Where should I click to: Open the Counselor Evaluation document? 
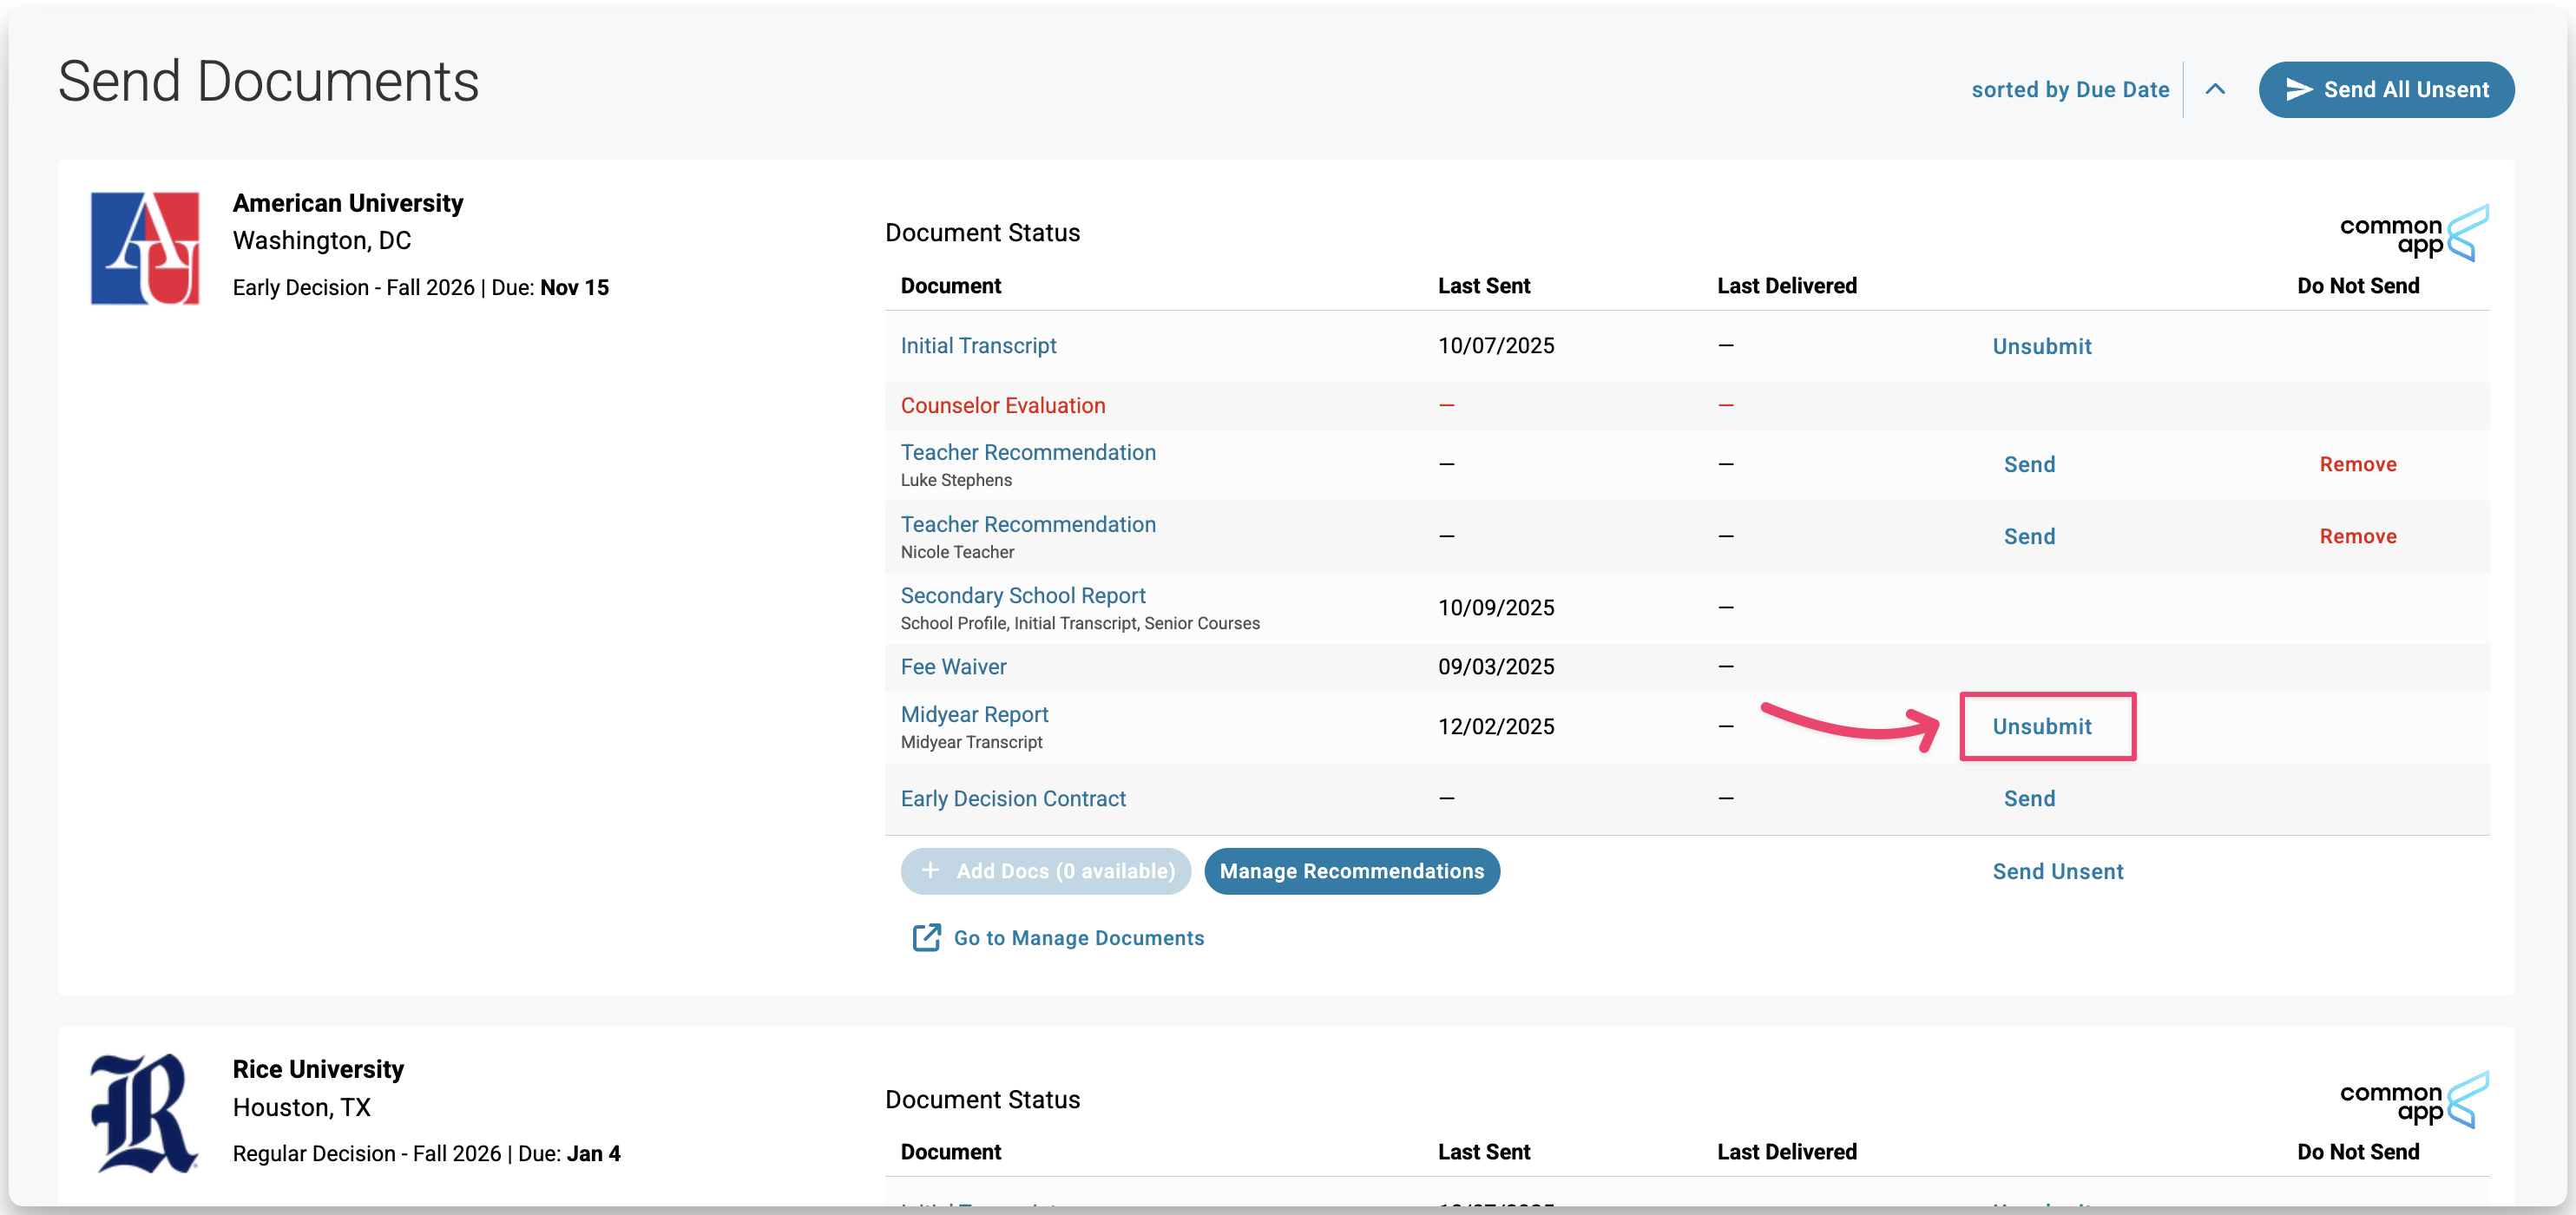point(1002,405)
